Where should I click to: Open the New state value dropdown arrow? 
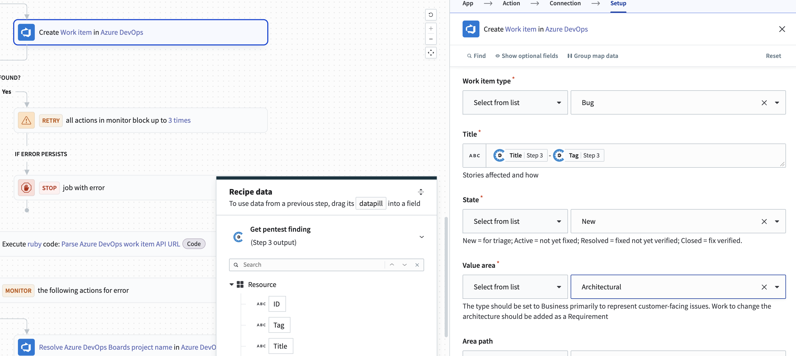point(777,221)
